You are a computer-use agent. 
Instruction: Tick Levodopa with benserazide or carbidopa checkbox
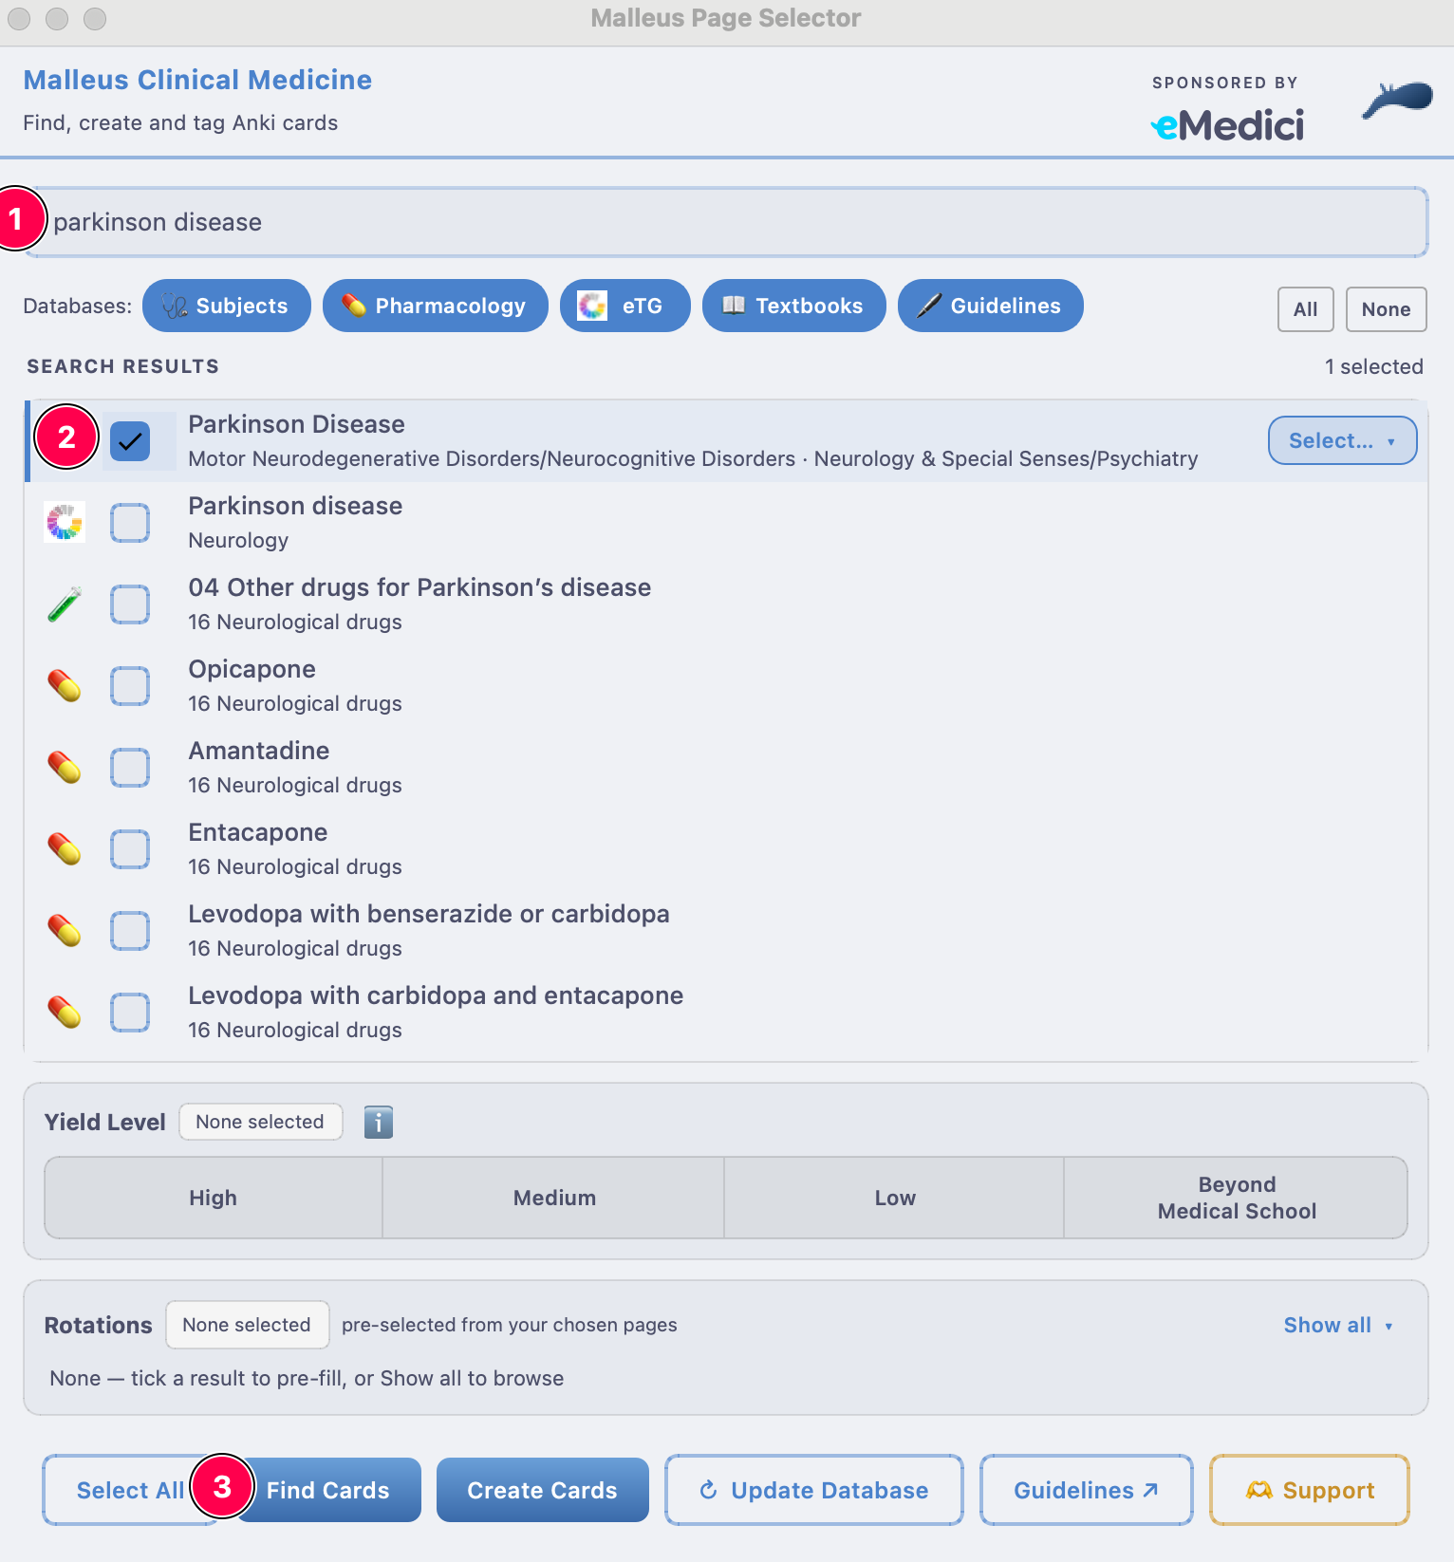pyautogui.click(x=130, y=931)
